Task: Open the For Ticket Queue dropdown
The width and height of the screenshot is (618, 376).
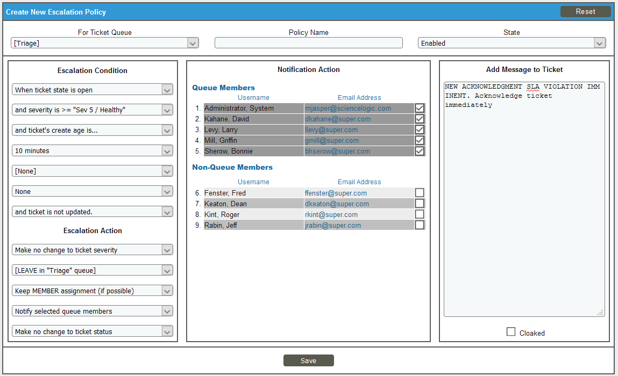Action: (105, 44)
